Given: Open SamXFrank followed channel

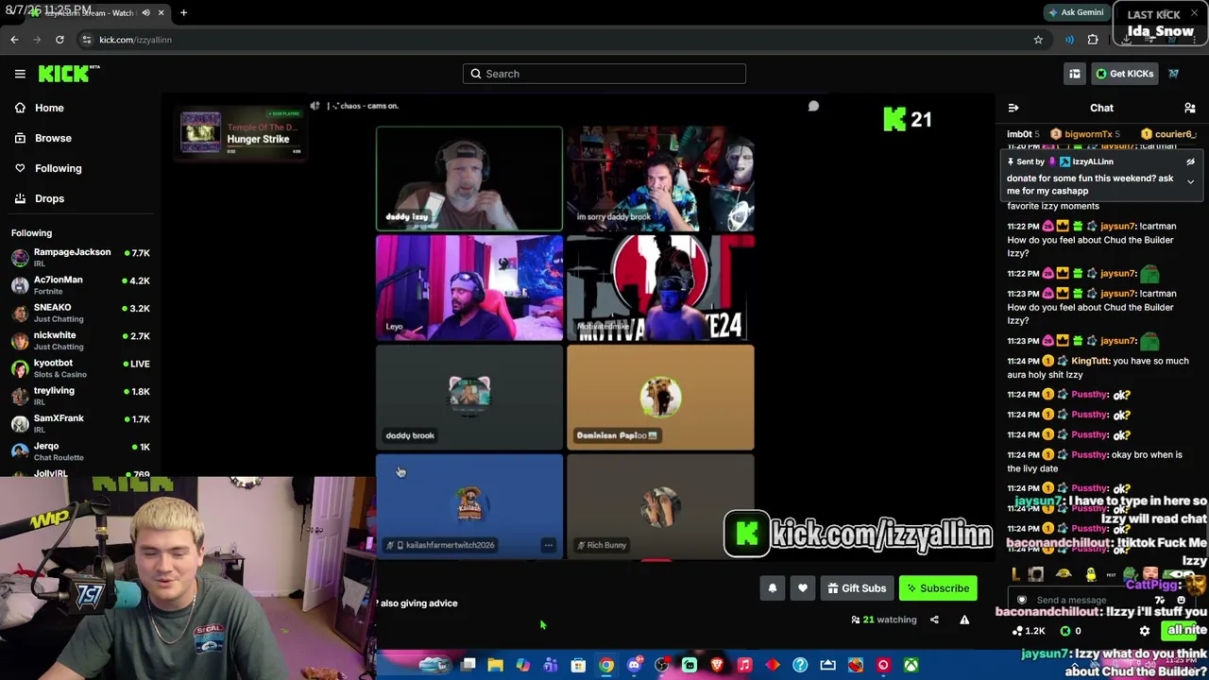Looking at the screenshot, I should 81,423.
